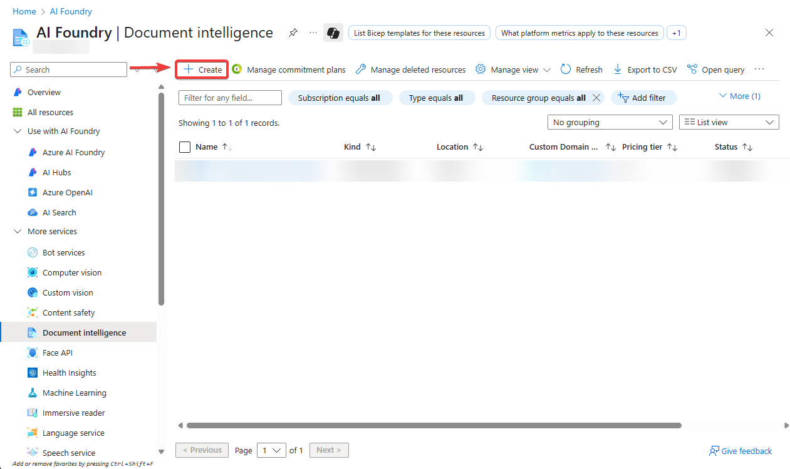Open the No grouping dropdown
The image size is (790, 469).
[x=610, y=122]
